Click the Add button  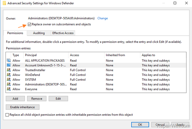click(15, 99)
